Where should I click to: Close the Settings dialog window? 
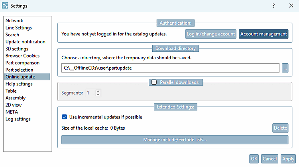[291, 6]
